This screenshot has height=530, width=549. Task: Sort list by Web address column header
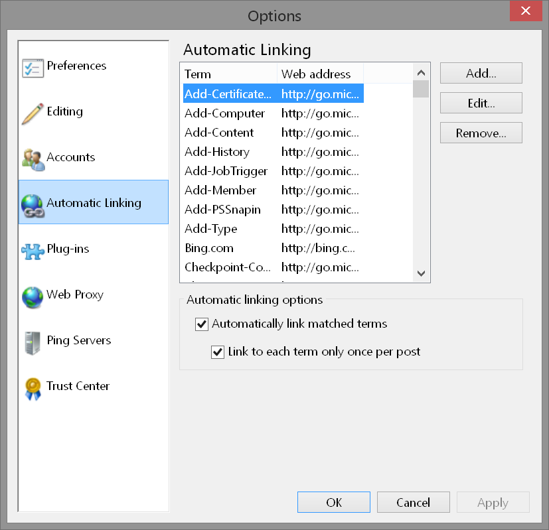point(319,74)
